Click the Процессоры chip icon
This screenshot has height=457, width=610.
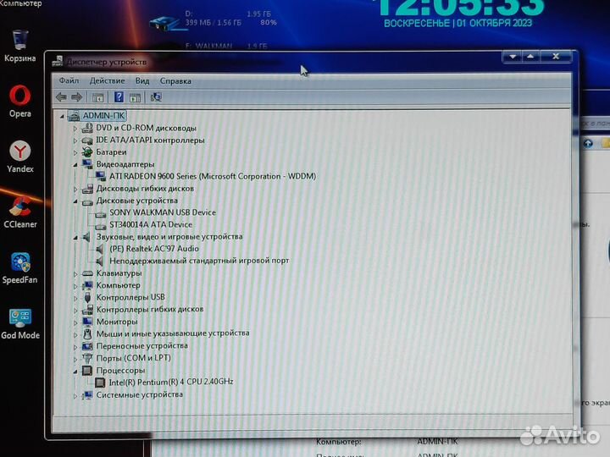point(87,371)
